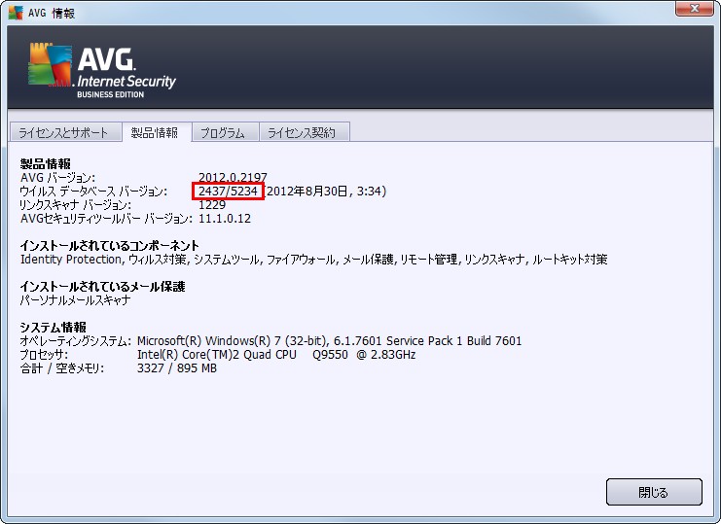The width and height of the screenshot is (721, 524).
Task: Click the インストールされているメール保護 heading
Action: point(102,287)
